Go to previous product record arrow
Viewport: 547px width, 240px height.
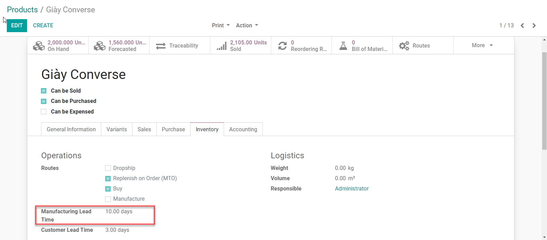point(522,26)
